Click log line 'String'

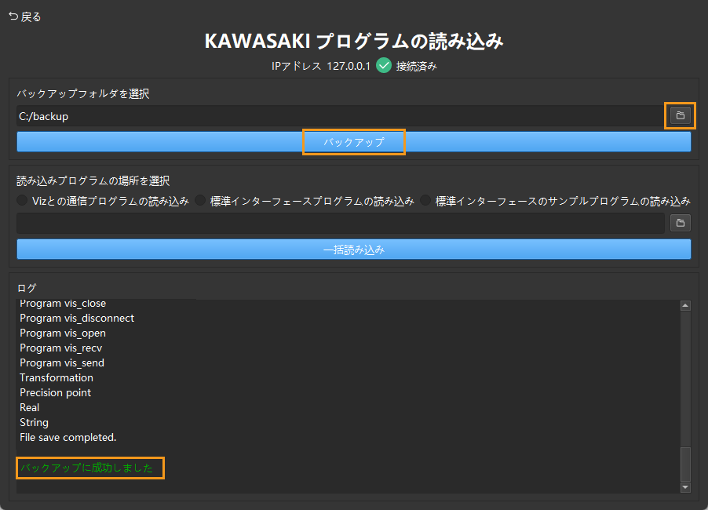(x=34, y=422)
